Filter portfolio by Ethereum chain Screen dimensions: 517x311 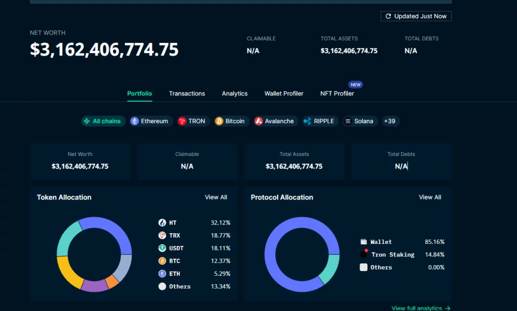(149, 121)
